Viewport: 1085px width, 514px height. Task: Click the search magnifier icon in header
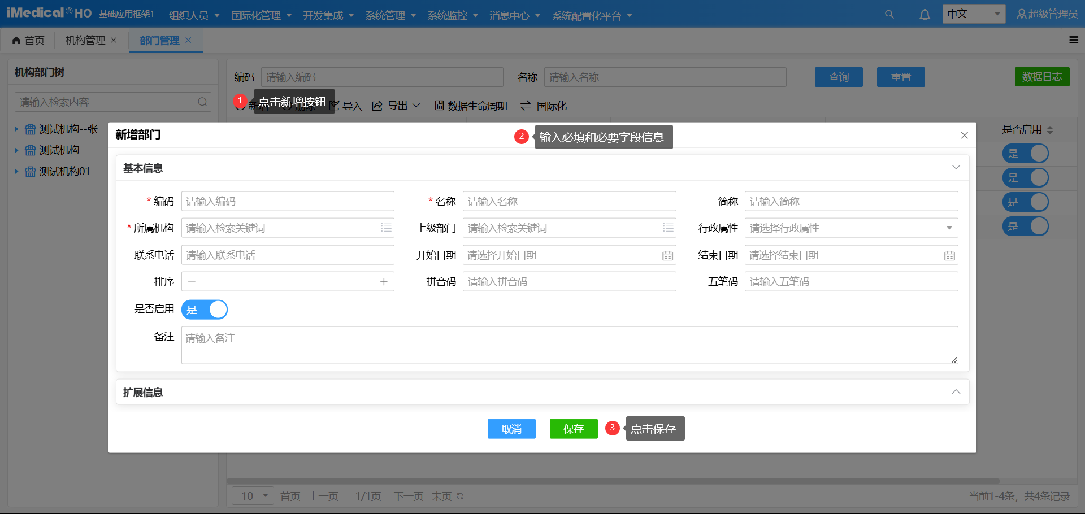[x=889, y=15]
